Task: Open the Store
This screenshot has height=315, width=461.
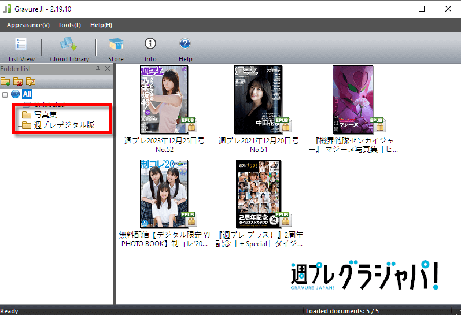Action: coord(116,50)
